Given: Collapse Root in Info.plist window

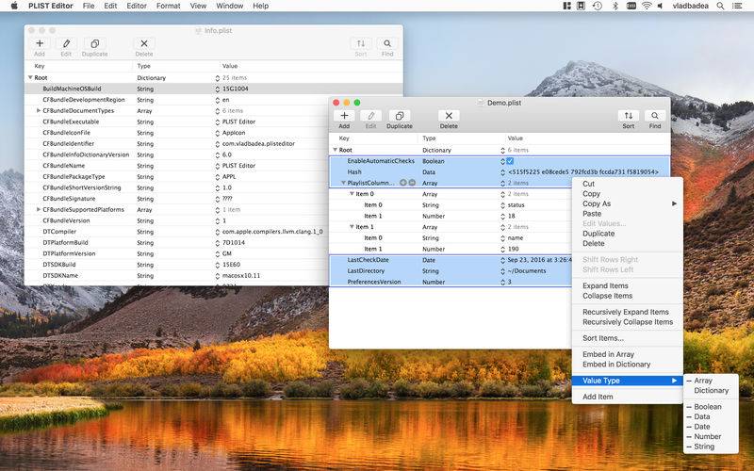Looking at the screenshot, I should click(x=30, y=77).
